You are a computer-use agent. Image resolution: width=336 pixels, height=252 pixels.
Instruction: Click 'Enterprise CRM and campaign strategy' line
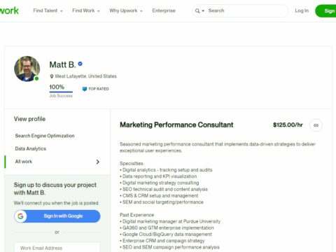(x=162, y=241)
